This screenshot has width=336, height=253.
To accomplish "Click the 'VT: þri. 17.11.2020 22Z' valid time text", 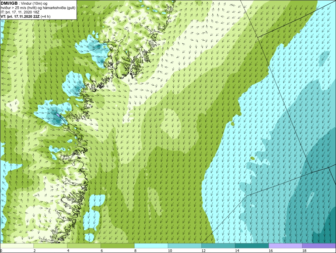I will [x=20, y=16].
